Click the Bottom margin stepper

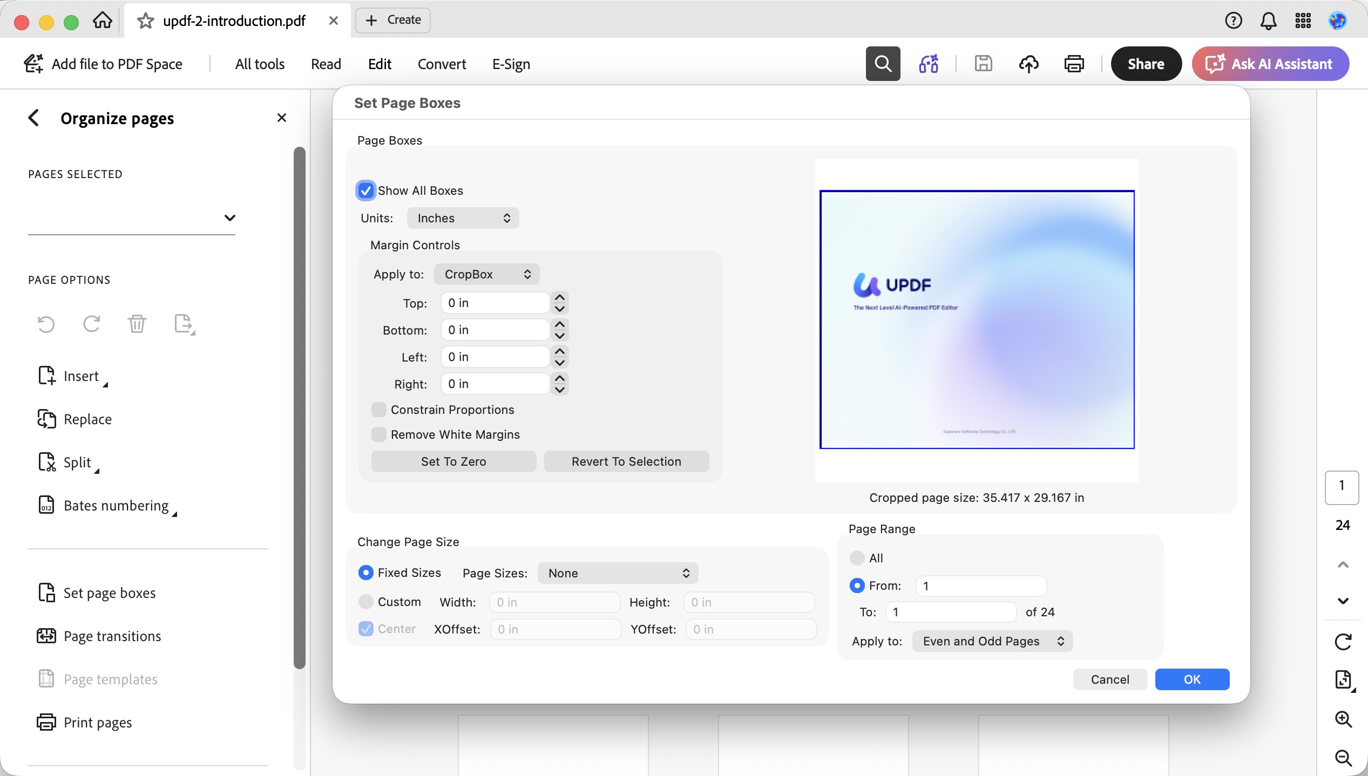pyautogui.click(x=560, y=330)
